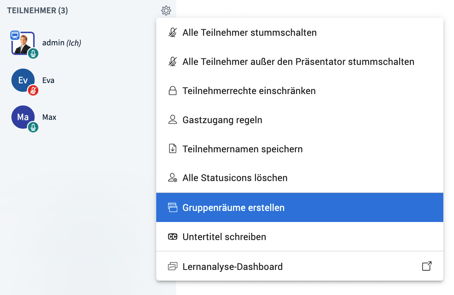Click the external link icon beside Lernanalyse-Dashboard
This screenshot has width=454, height=295.
pos(427,266)
